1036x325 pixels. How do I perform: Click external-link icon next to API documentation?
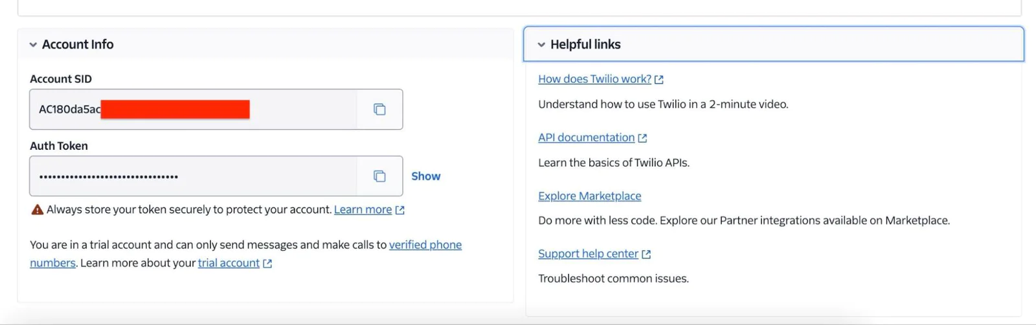point(642,138)
